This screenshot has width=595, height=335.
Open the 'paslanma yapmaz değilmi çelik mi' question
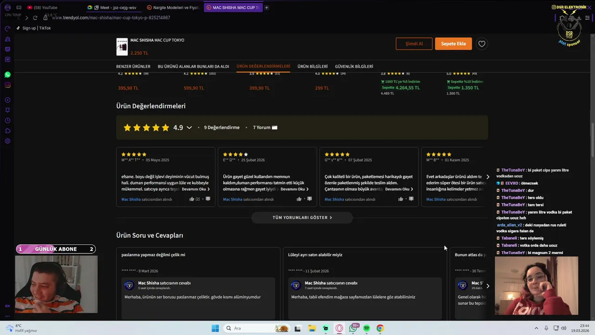point(153,255)
